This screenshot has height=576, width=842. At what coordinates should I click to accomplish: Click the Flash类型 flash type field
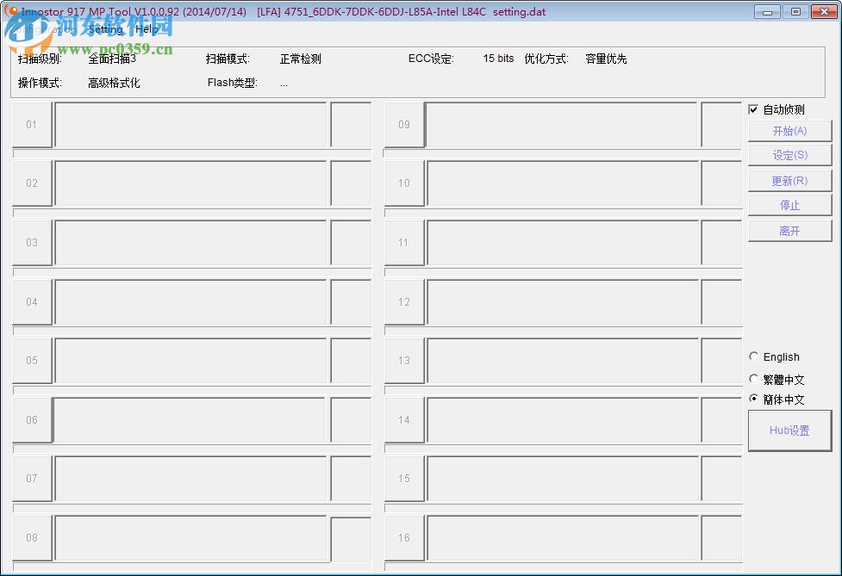(231, 83)
